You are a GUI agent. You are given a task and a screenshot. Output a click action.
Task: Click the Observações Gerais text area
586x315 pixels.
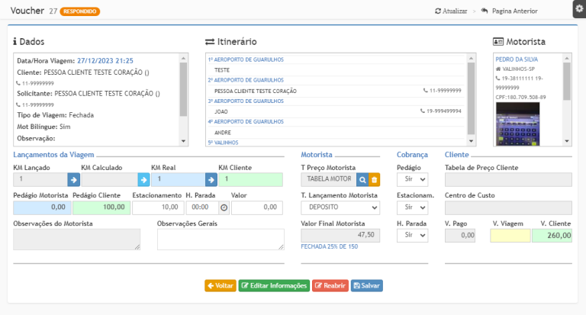pyautogui.click(x=209, y=239)
